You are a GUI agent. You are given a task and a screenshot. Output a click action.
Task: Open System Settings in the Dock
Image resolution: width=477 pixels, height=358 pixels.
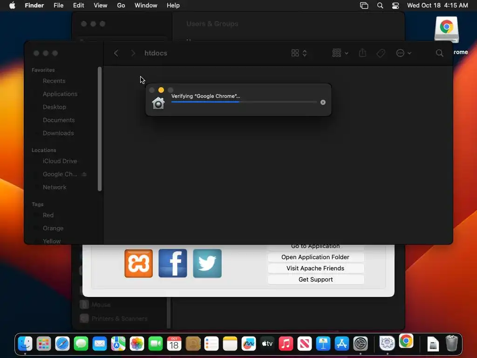click(x=361, y=344)
